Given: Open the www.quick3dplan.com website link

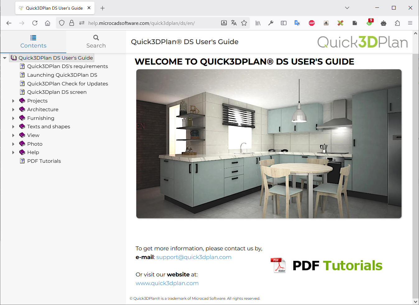Looking at the screenshot, I should (x=167, y=283).
